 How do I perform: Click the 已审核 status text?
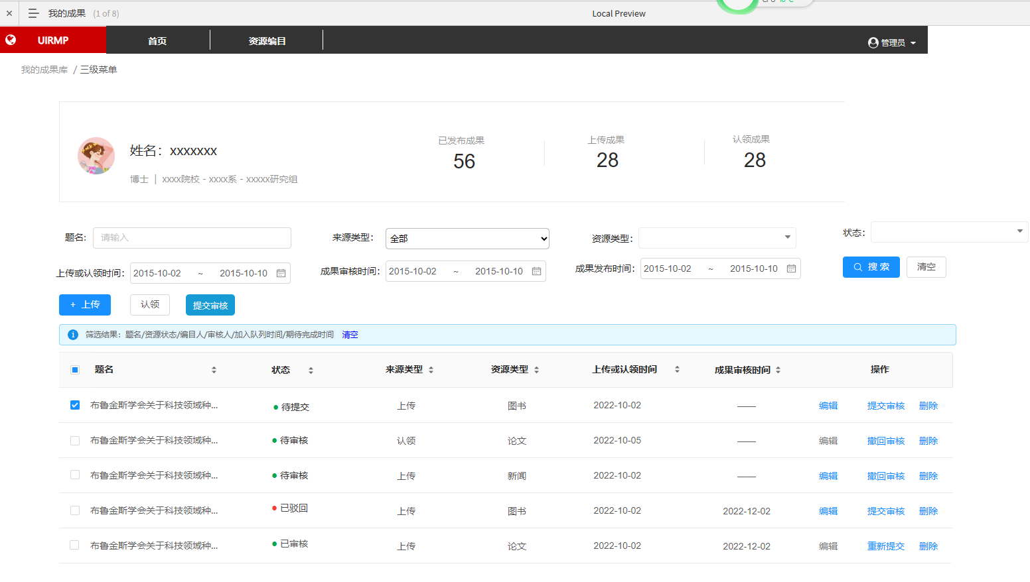point(294,544)
